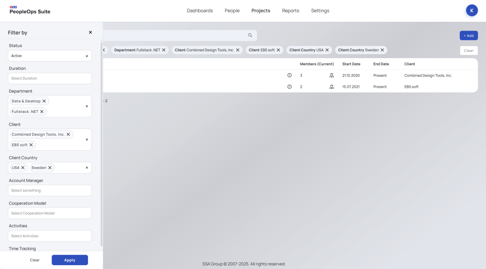Click members icon in EBS soft row
Image resolution: width=486 pixels, height=269 pixels.
point(331,87)
